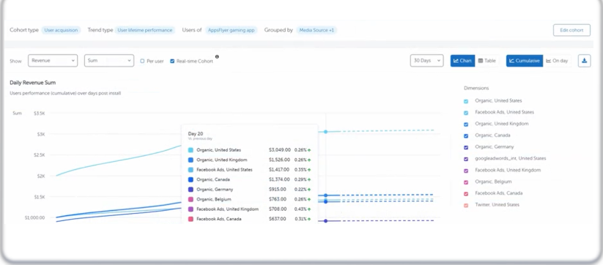The image size is (603, 265).
Task: Click the 0.43% change for Facebook Ads UK
Action: click(x=300, y=209)
